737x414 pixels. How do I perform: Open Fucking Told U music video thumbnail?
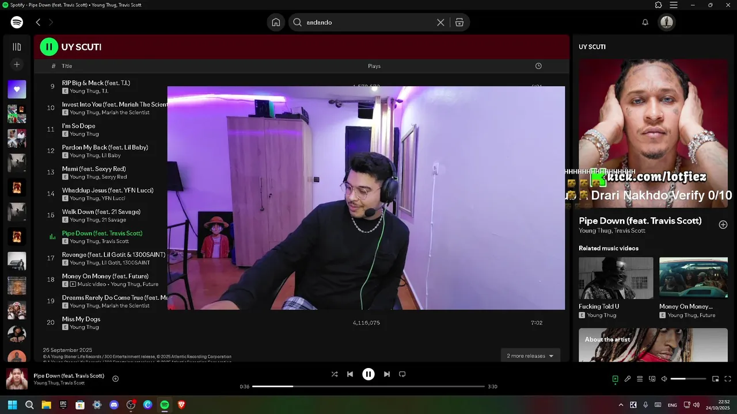point(616,278)
